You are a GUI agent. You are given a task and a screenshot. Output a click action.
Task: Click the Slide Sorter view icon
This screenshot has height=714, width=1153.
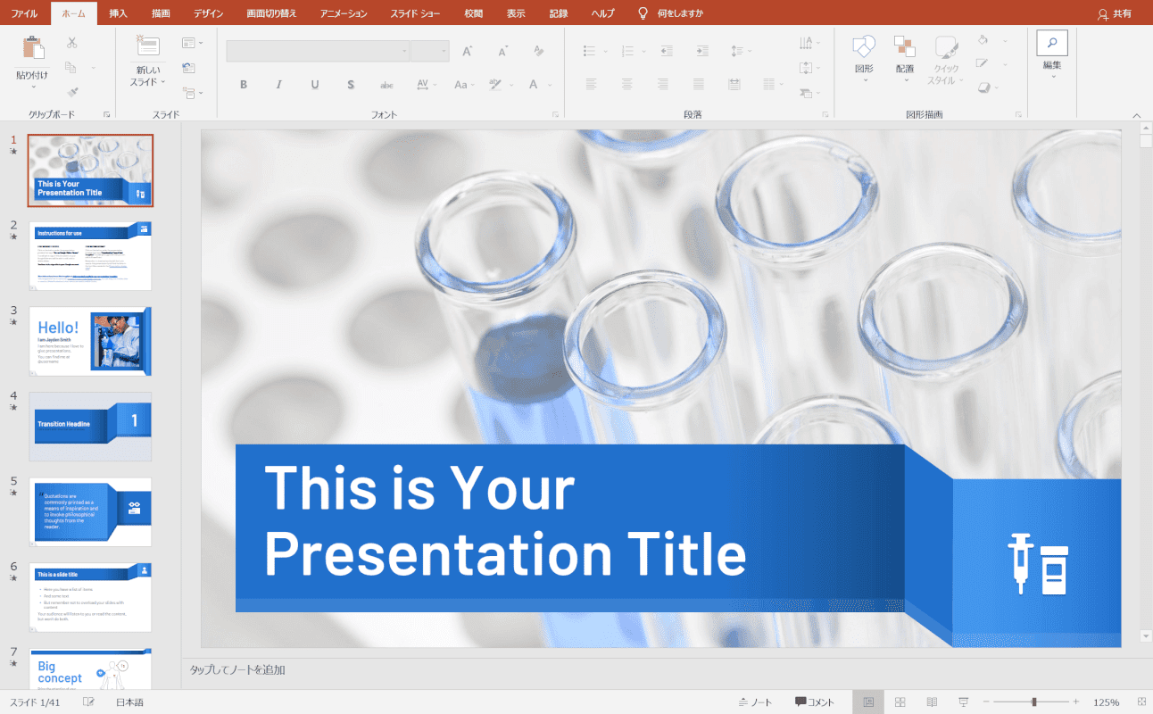coord(900,702)
